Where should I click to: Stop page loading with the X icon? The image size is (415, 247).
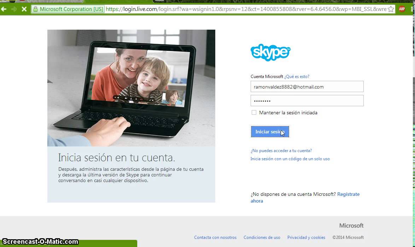pyautogui.click(x=24, y=9)
